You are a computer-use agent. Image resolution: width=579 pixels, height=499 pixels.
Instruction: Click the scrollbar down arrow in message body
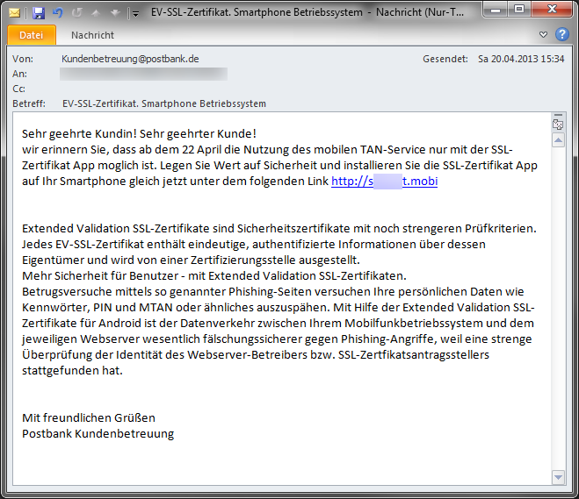point(558,477)
